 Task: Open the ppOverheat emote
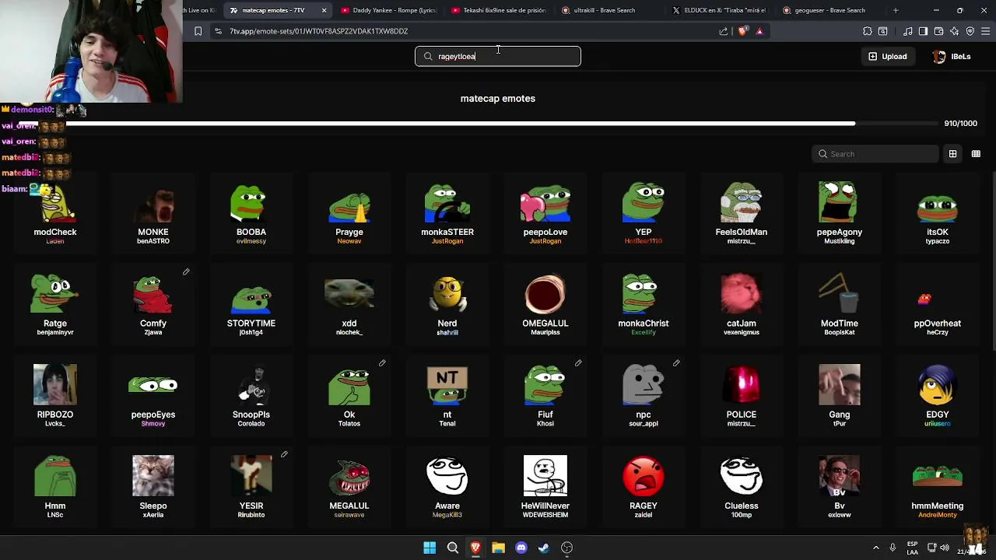tap(938, 305)
